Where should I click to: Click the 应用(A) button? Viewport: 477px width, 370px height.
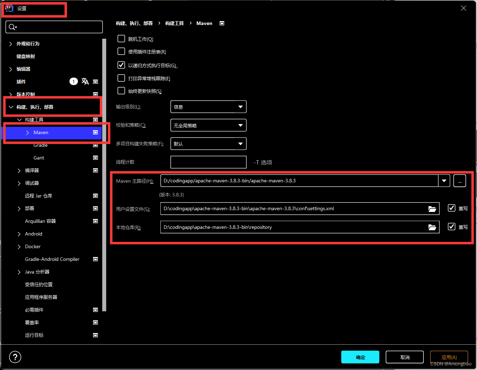(449, 357)
